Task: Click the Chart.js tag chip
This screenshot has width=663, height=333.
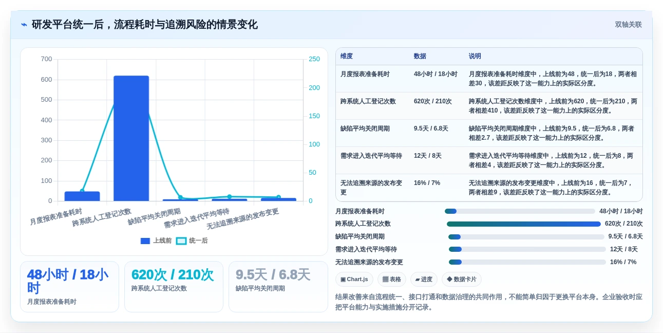Action: point(354,279)
